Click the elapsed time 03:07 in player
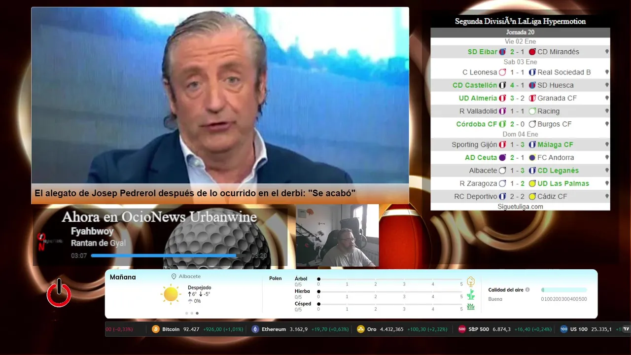The image size is (631, 355). tap(79, 256)
